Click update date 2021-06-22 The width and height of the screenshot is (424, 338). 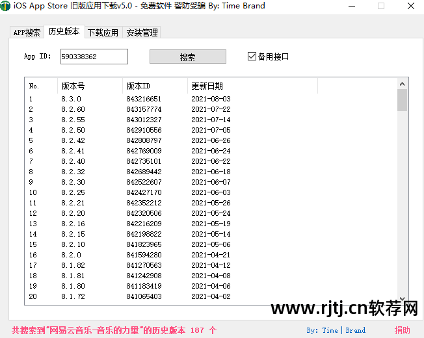pyautogui.click(x=211, y=161)
